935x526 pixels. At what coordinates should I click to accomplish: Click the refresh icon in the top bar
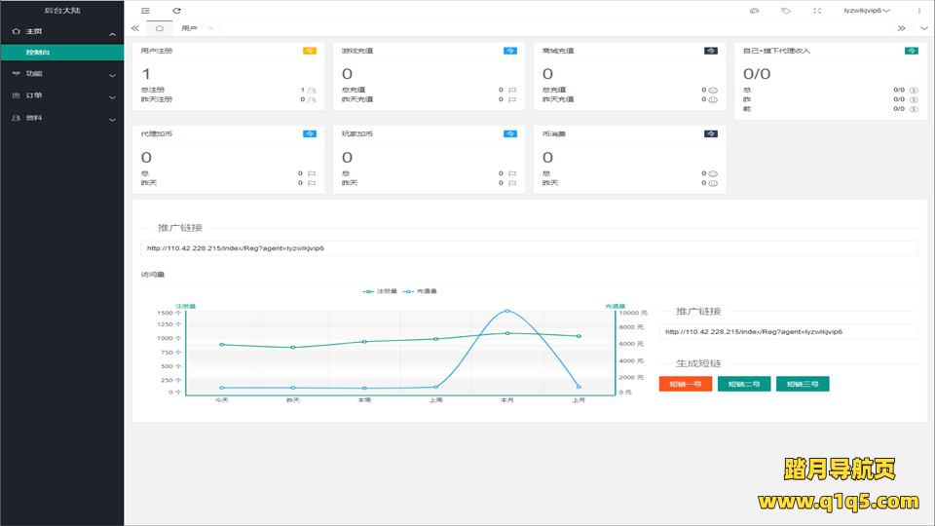tap(176, 11)
